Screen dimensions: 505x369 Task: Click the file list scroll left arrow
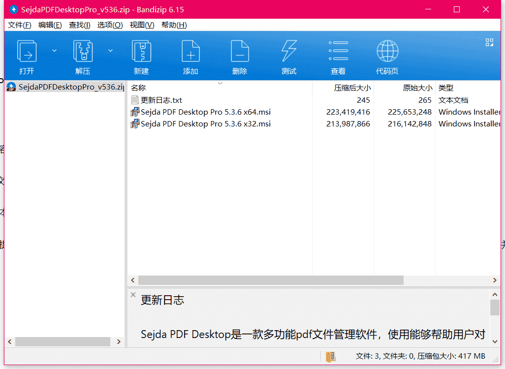coord(133,280)
